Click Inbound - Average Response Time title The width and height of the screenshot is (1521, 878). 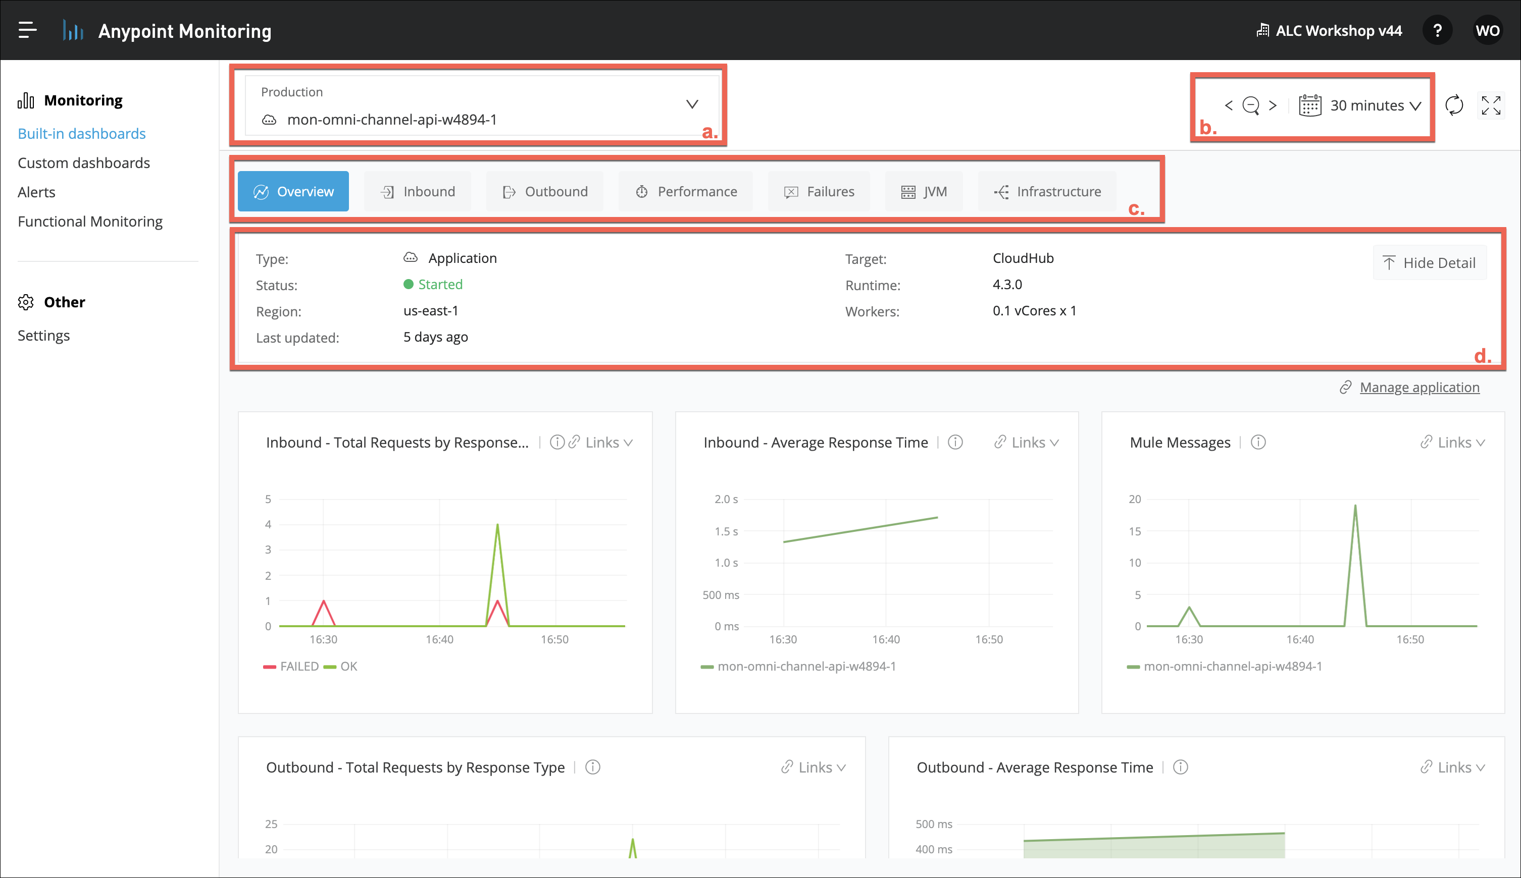tap(816, 442)
